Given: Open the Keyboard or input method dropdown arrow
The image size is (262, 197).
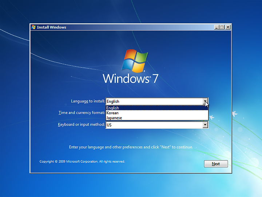Looking at the screenshot, I should coord(205,125).
